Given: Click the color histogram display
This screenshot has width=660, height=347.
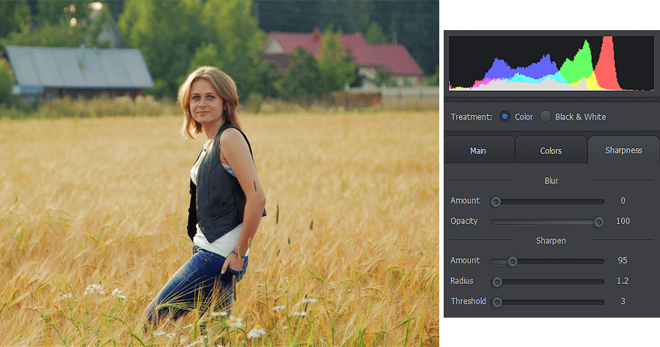Looking at the screenshot, I should pos(551,63).
